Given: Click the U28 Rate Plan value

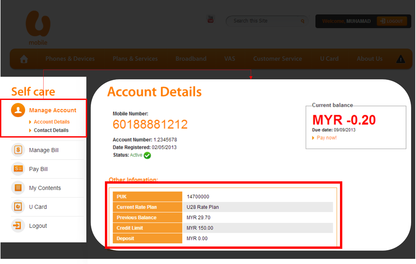Looking at the screenshot, I should (203, 207).
